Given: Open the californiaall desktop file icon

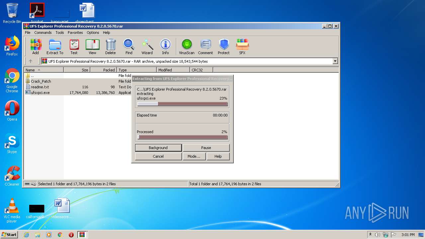Looking at the screenshot, I should click(37, 211).
